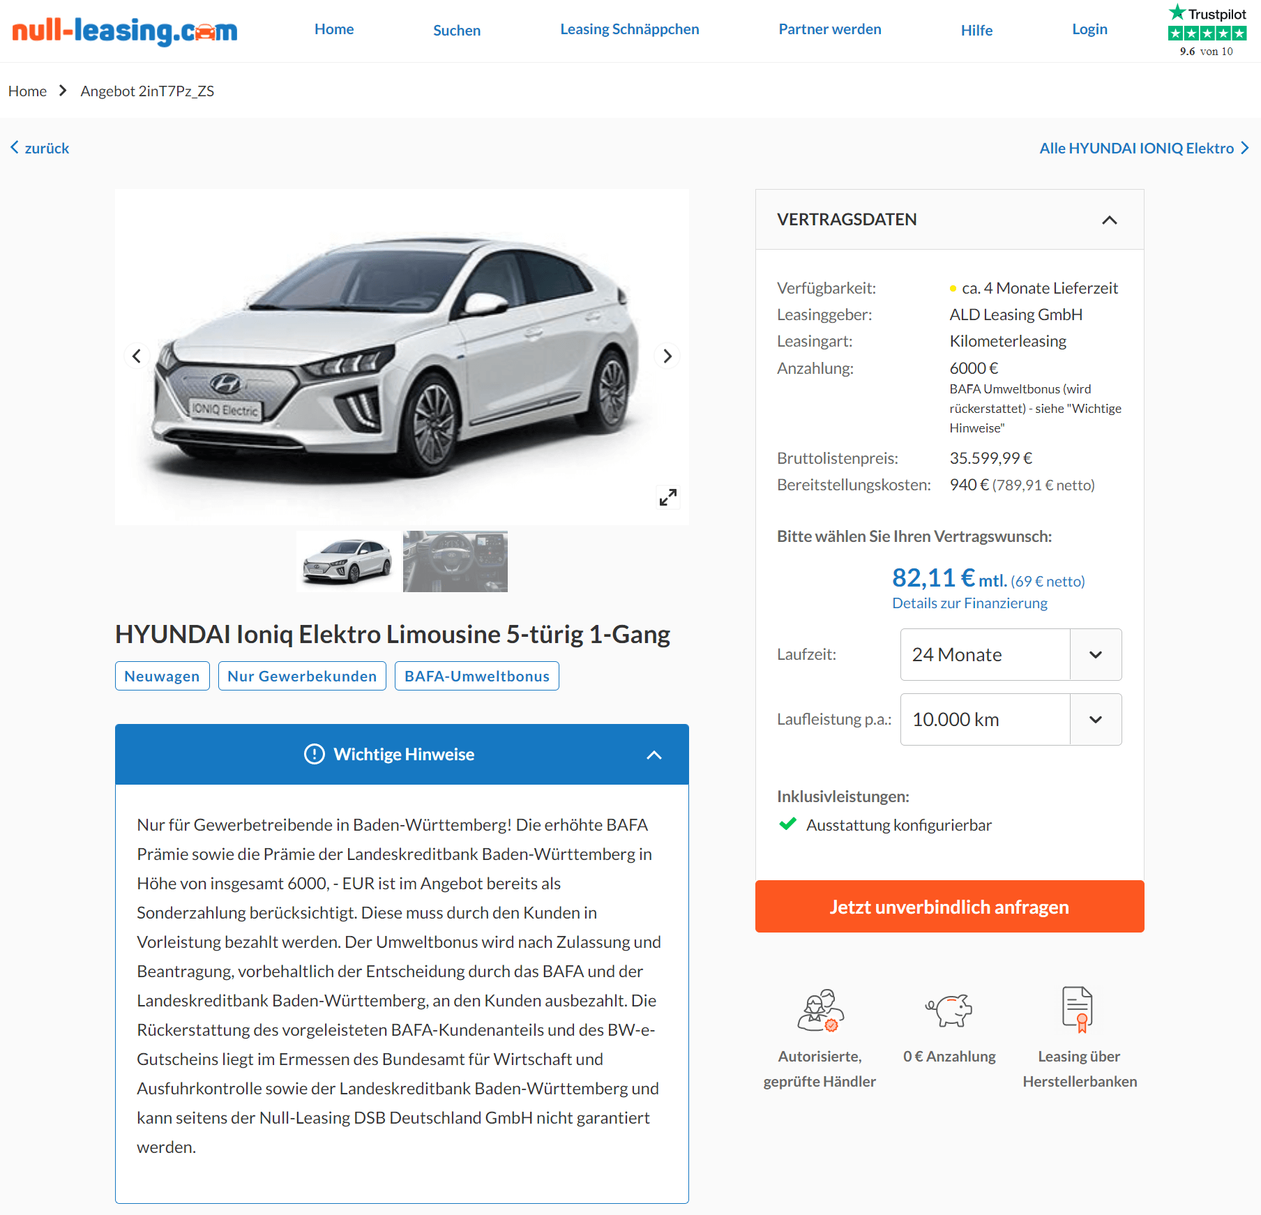This screenshot has height=1215, width=1261.
Task: Open Details zur Finanzierung link
Action: pos(969,603)
